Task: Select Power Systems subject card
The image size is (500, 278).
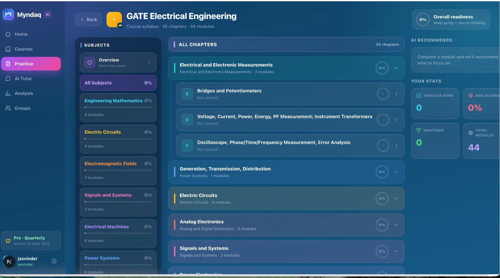Action: (118, 263)
